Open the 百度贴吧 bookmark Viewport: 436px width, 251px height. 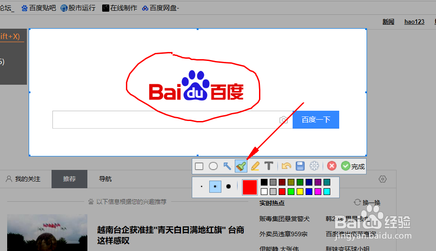(39, 8)
